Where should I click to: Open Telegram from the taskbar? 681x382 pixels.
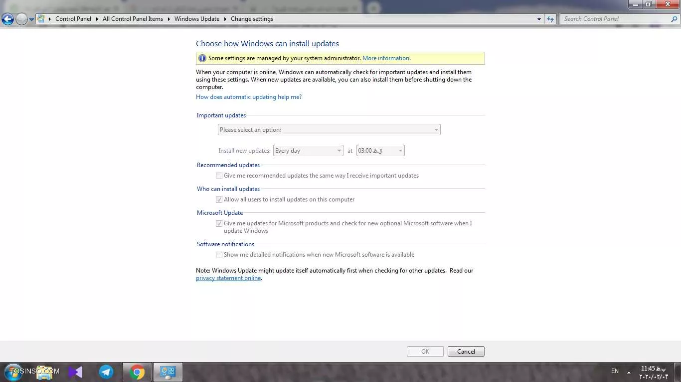(106, 372)
